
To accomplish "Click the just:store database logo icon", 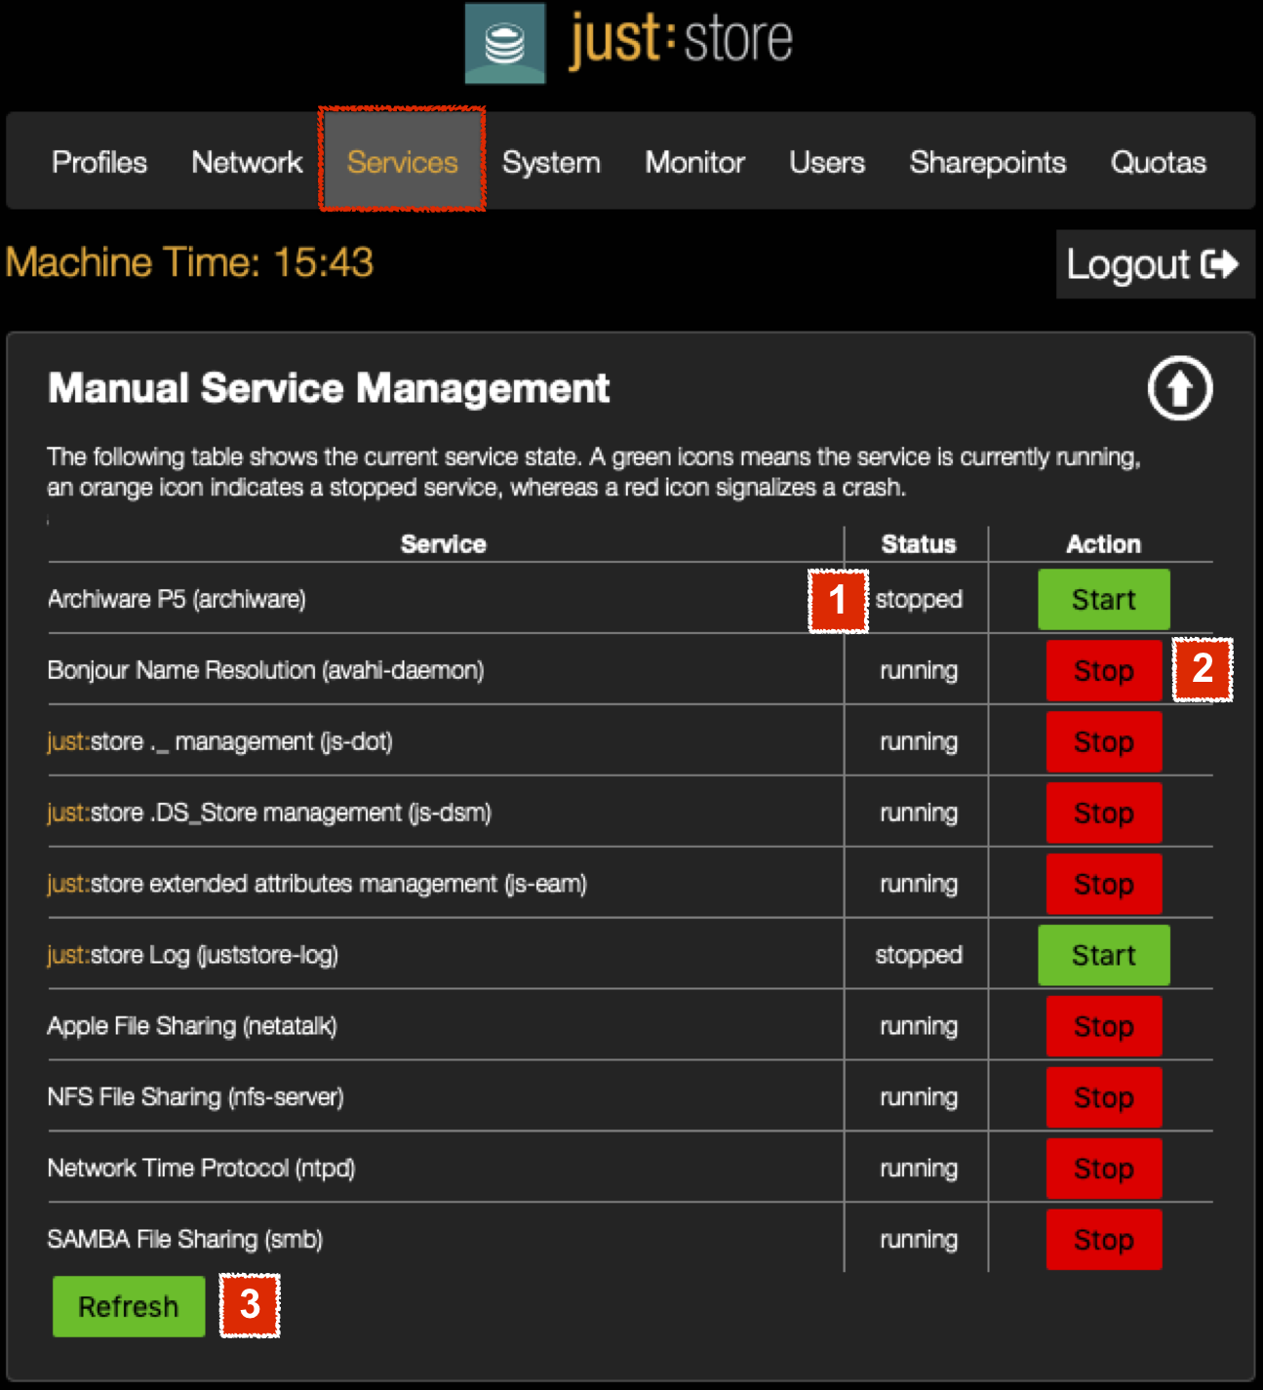I will tap(504, 43).
